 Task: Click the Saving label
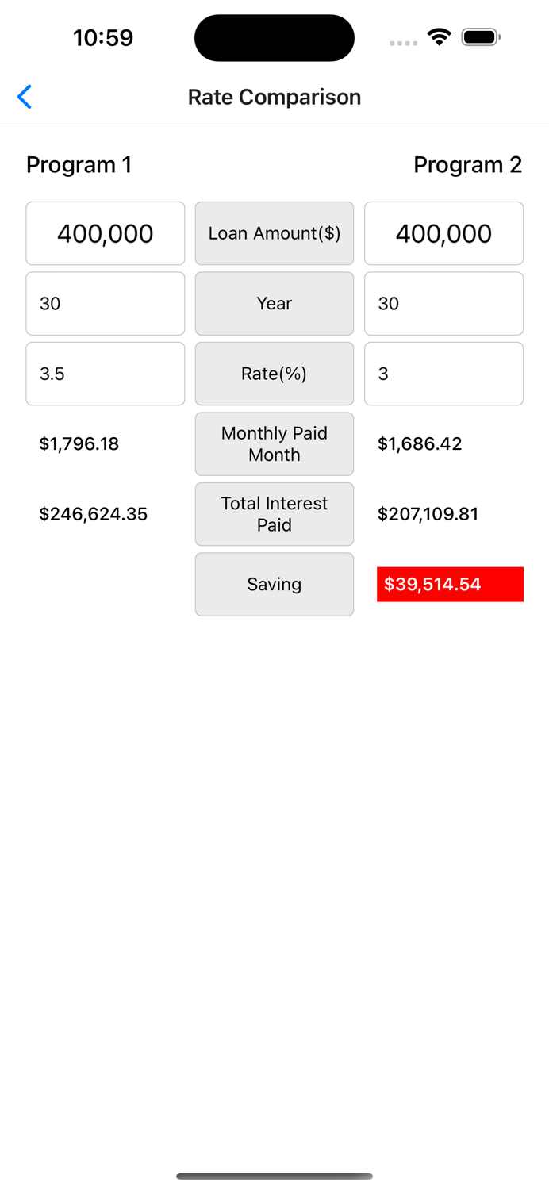274,584
